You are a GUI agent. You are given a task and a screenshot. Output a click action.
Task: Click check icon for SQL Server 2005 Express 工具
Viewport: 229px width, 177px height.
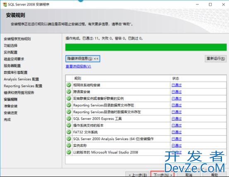[69, 119]
